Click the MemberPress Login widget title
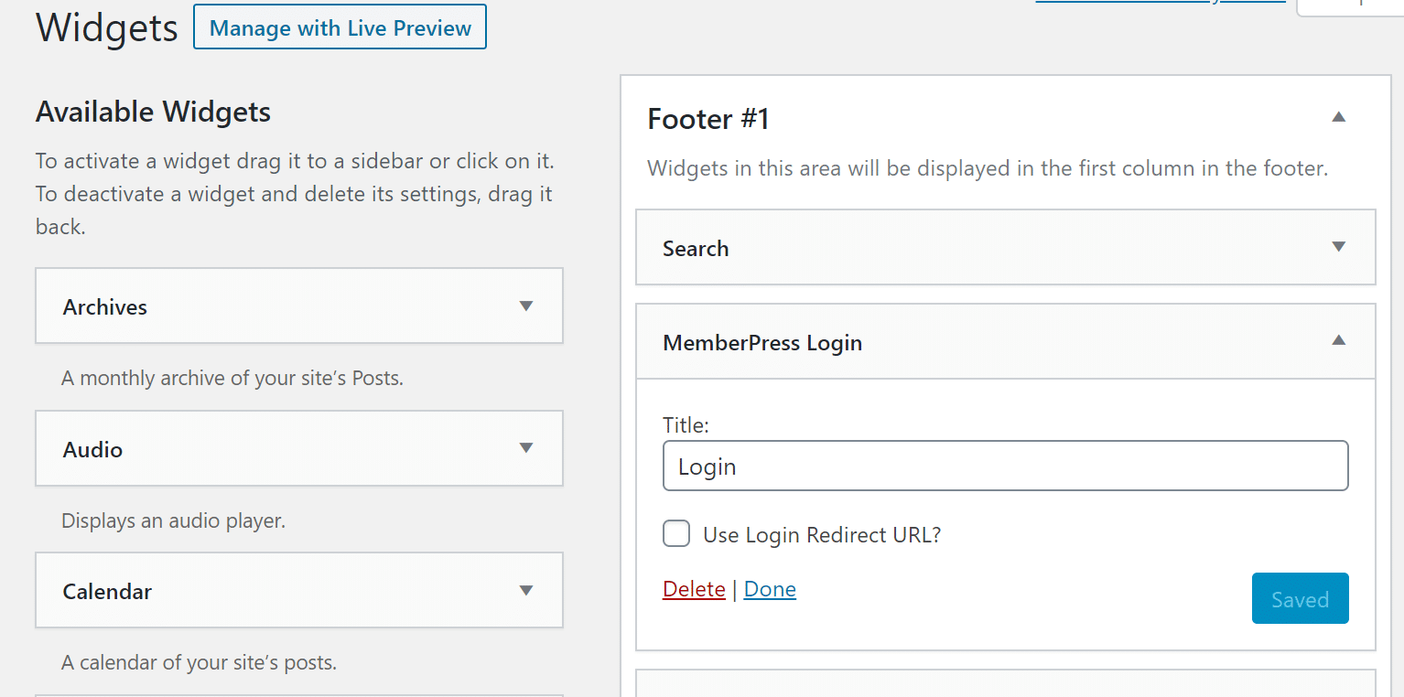 point(762,343)
